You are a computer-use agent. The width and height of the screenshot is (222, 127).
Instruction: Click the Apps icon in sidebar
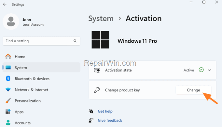click(8, 111)
